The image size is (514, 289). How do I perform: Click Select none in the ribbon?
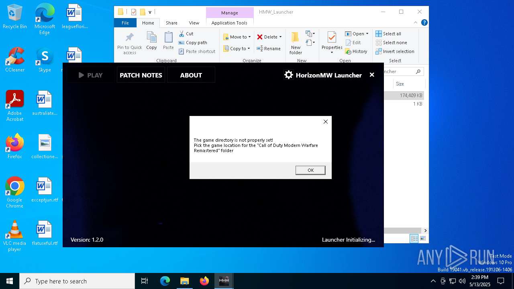pyautogui.click(x=391, y=43)
